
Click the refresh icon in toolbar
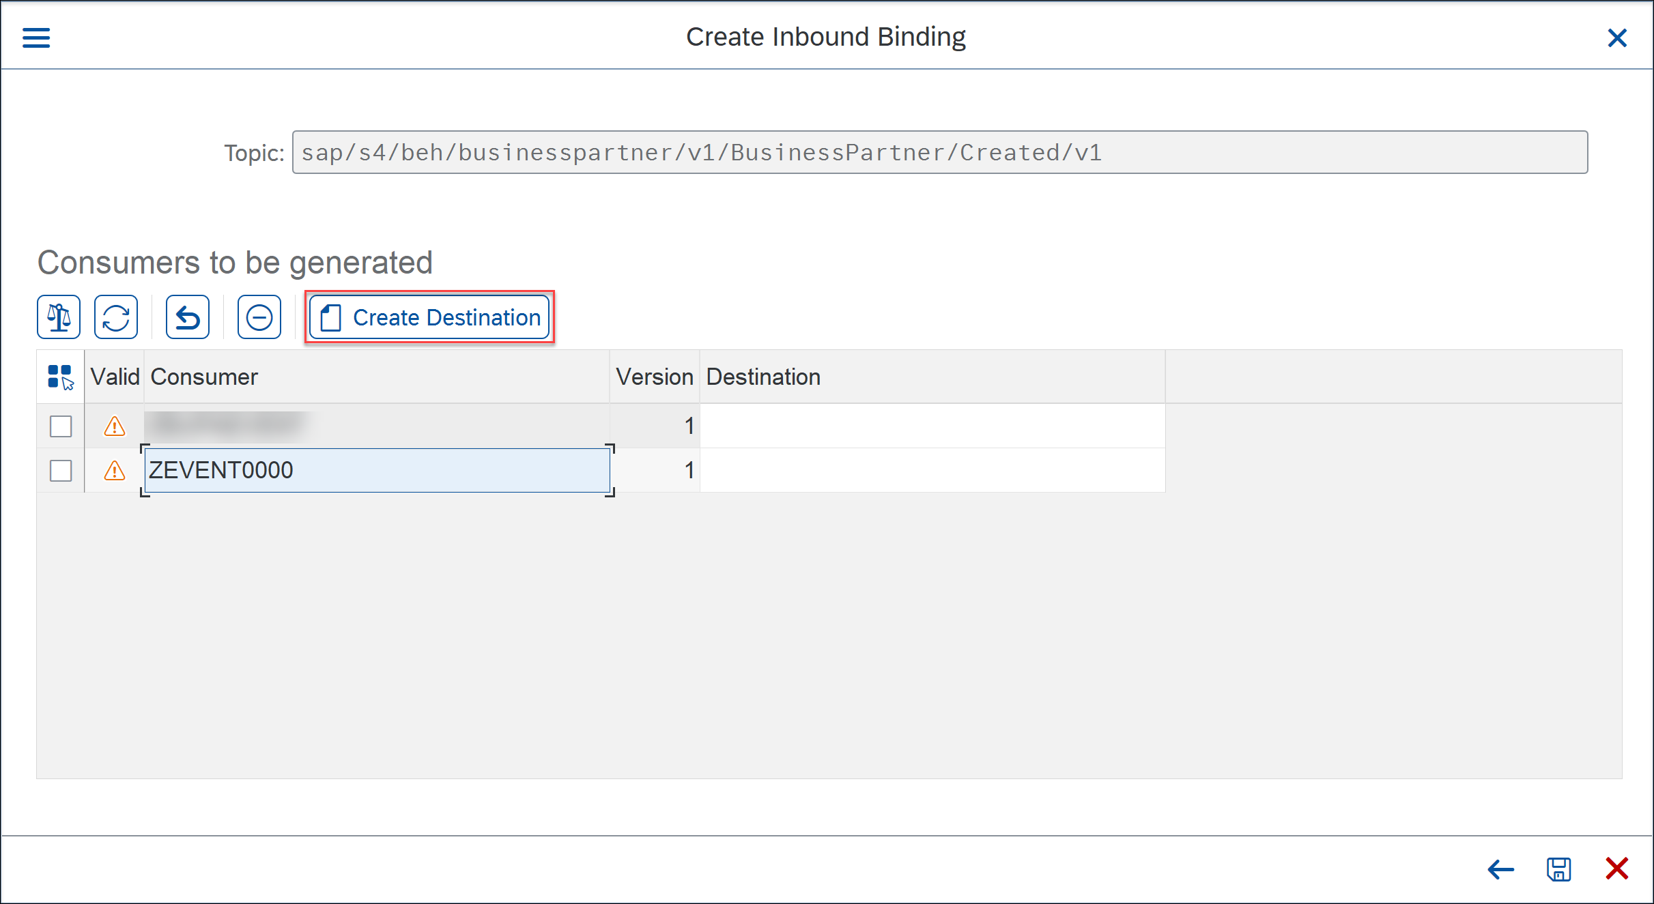coord(116,317)
